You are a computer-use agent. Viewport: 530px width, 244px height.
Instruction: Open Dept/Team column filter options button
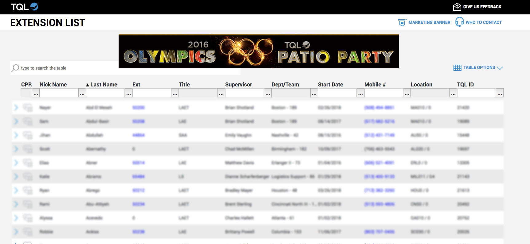[x=314, y=93]
